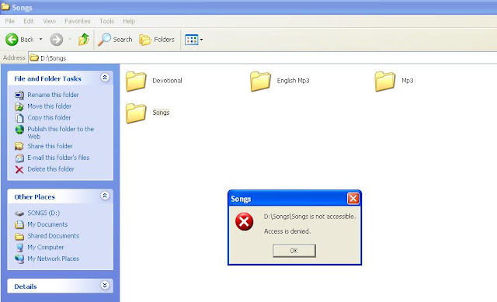
Task: Click Rename this folder link
Action: 53,95
